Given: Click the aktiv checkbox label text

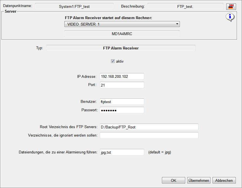Looking at the screenshot, I should 120,62.
